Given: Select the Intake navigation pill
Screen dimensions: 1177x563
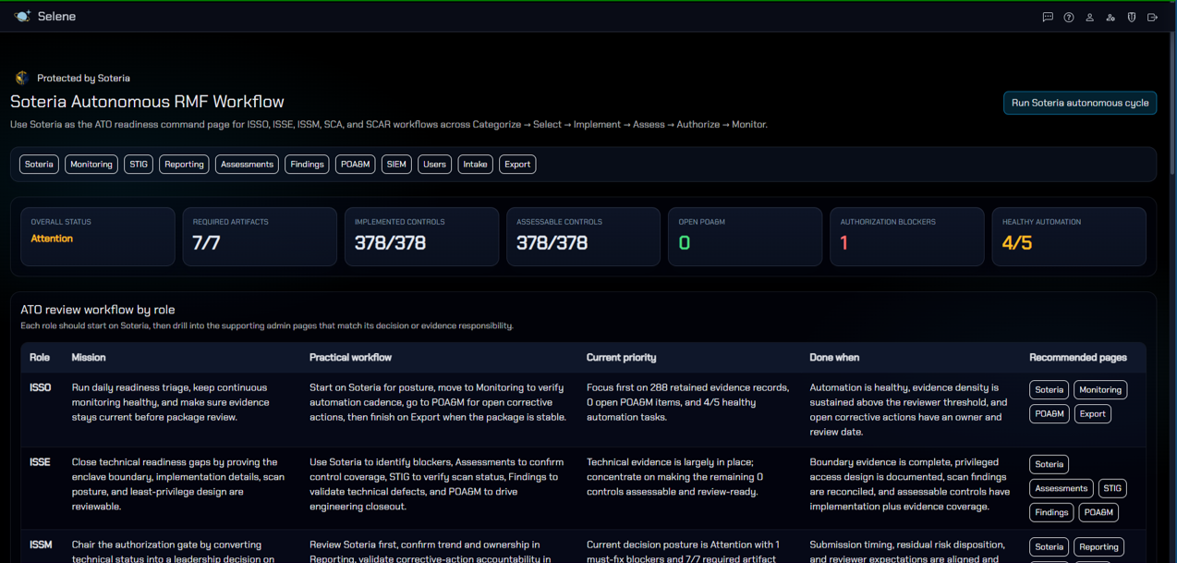Looking at the screenshot, I should [475, 165].
